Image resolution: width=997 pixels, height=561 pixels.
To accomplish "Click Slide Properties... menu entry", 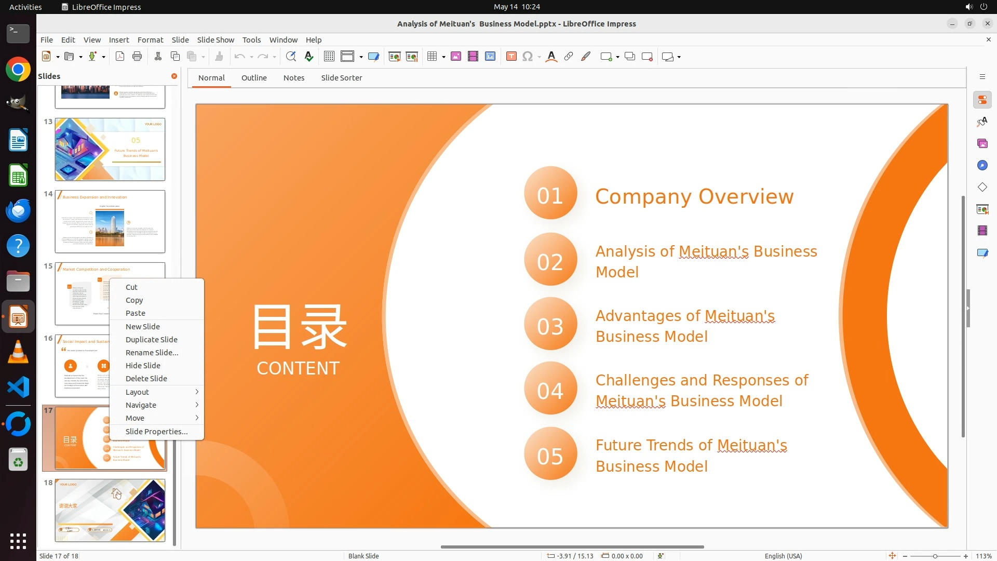I will coord(156,431).
